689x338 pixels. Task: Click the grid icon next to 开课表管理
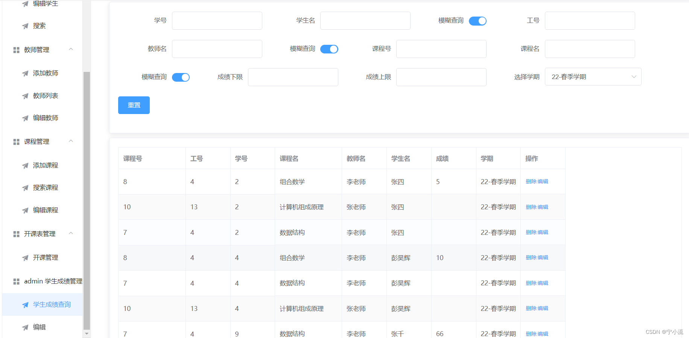(16, 234)
